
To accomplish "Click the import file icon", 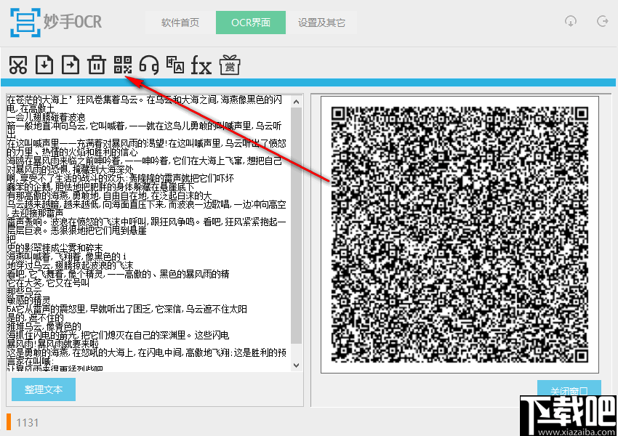I will pyautogui.click(x=44, y=65).
